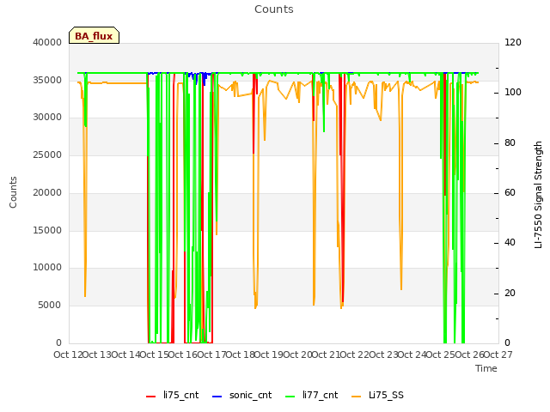Click the 60 right axis tick
550x412 pixels.
coord(510,193)
